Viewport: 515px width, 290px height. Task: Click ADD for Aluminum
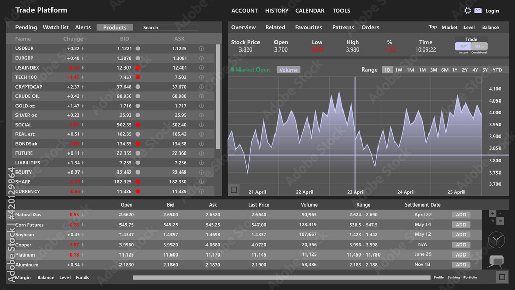tap(461, 265)
